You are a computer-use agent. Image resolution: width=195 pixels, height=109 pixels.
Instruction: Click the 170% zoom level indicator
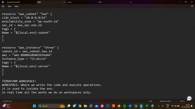click(x=150, y=101)
